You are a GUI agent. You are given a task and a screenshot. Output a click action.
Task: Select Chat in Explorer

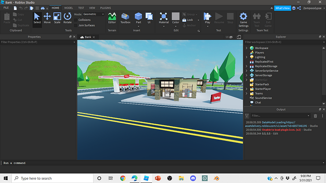258,103
